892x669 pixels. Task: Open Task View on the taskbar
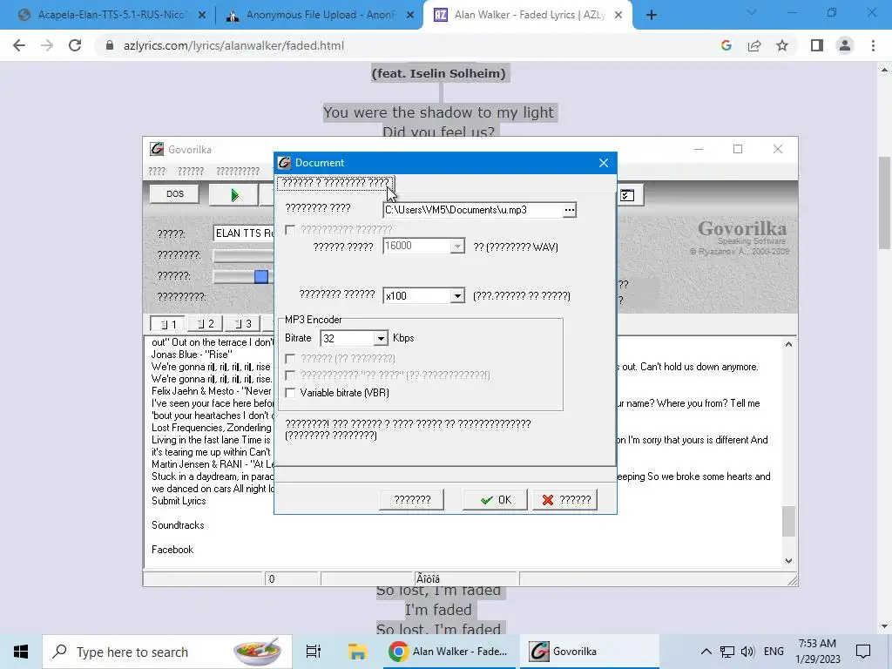coord(314,652)
